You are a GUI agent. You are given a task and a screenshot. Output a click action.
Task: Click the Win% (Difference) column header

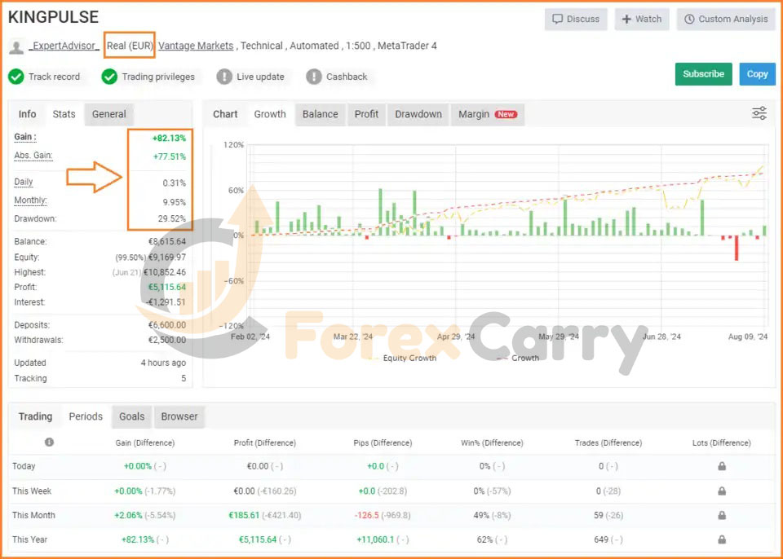pyautogui.click(x=492, y=442)
